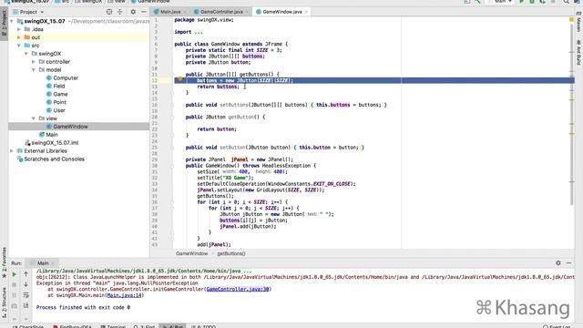Screen dimensions: 583x328
Task: Click up arrow to previous stack trace
Action: pos(26,274)
